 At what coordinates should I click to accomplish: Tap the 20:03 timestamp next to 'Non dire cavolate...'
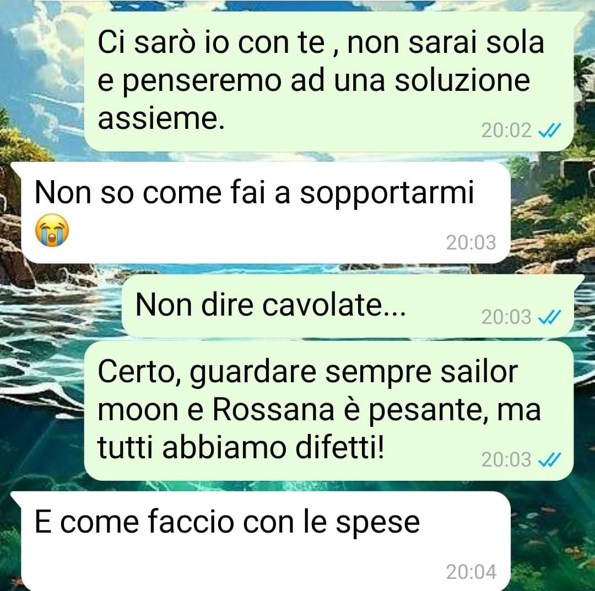[x=506, y=317]
